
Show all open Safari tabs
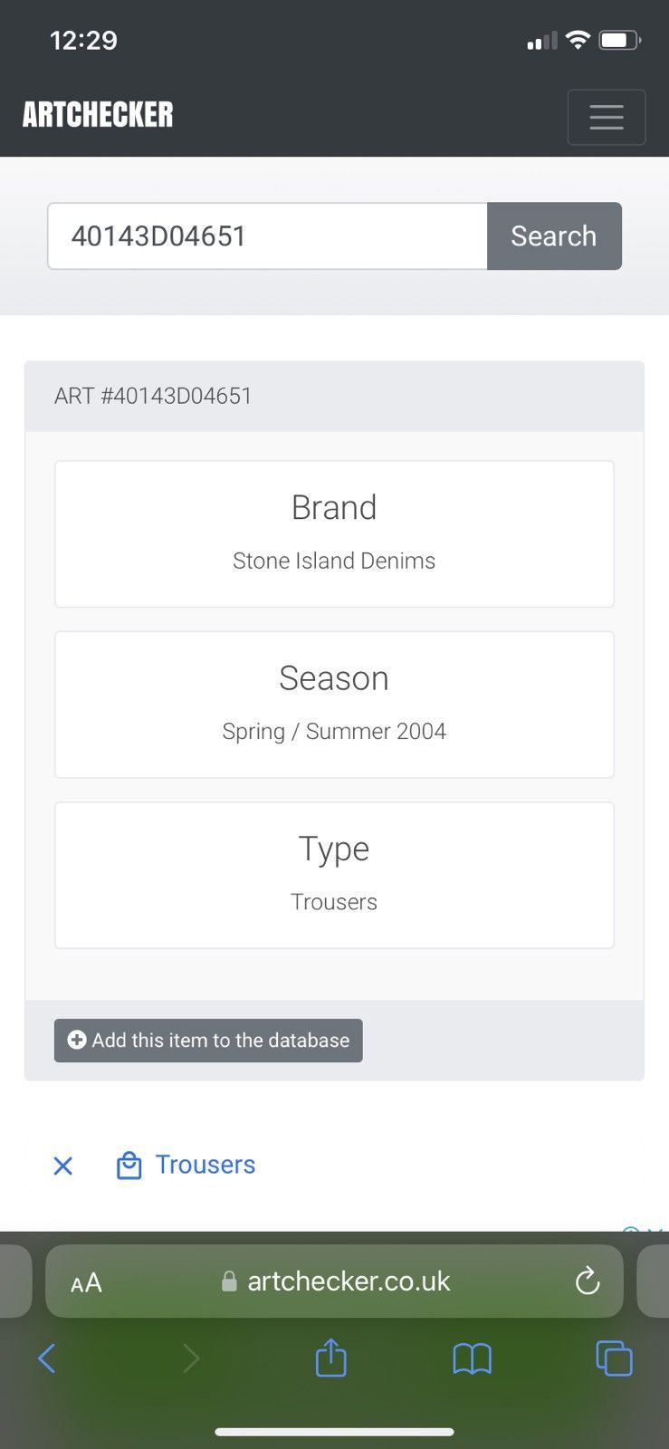tap(614, 1358)
